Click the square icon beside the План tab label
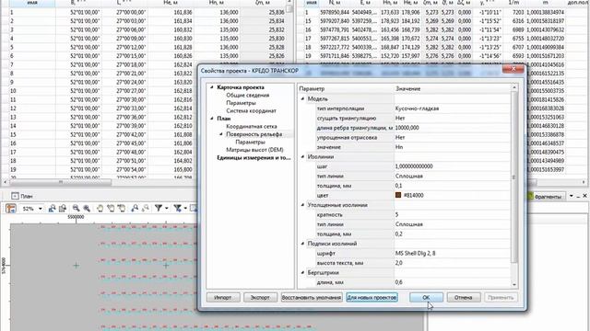The image size is (590, 331). (x=15, y=196)
